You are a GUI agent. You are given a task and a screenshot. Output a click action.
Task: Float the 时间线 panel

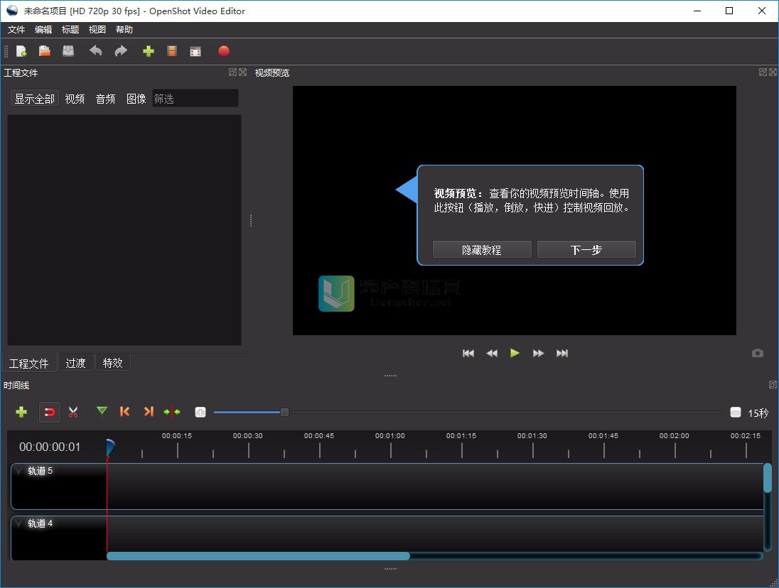coord(773,385)
